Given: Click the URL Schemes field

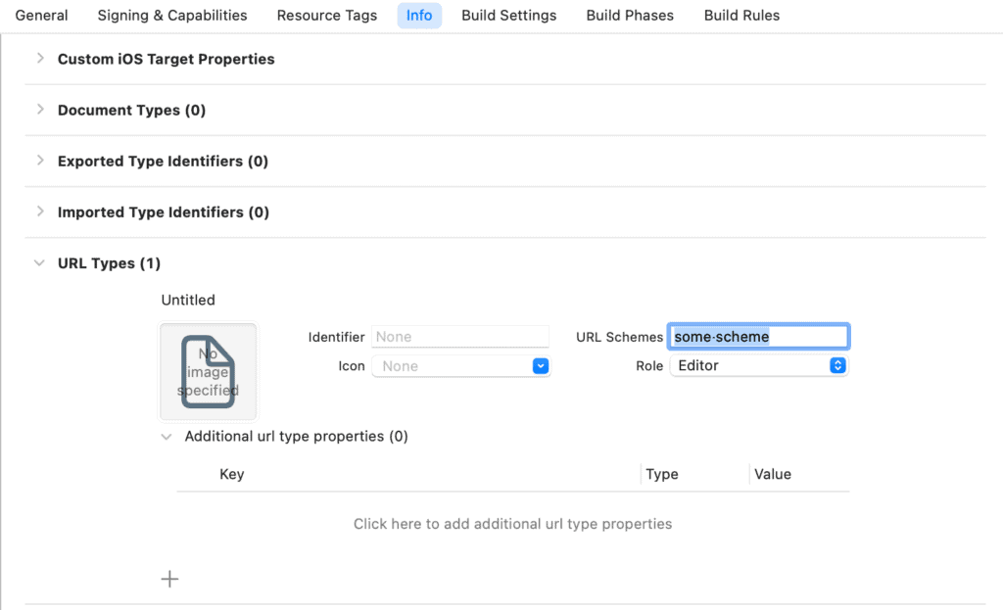Looking at the screenshot, I should click(759, 336).
